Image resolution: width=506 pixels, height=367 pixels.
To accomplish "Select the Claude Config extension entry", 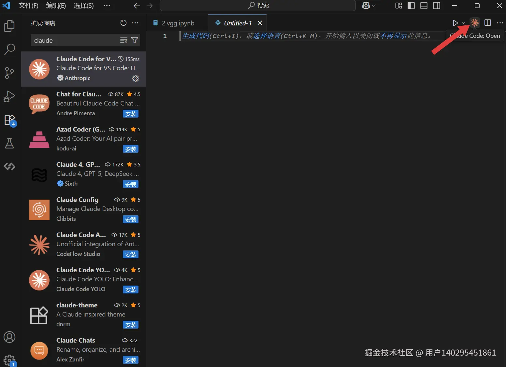I will click(x=83, y=209).
